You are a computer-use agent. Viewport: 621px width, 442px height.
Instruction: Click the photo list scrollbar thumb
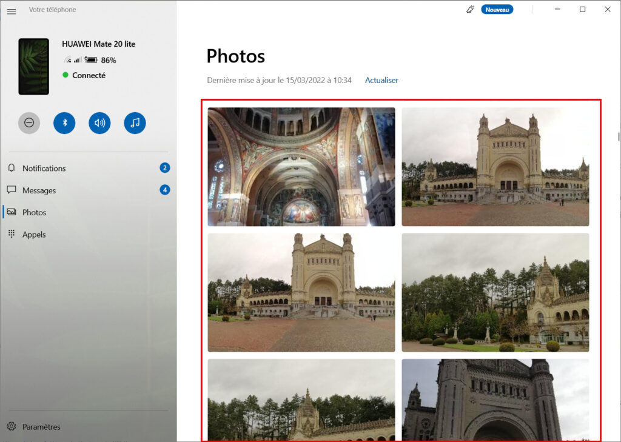pos(619,136)
